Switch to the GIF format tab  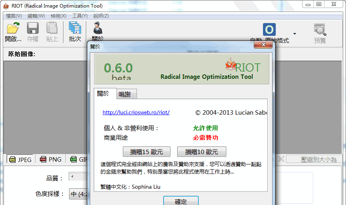pos(79,159)
